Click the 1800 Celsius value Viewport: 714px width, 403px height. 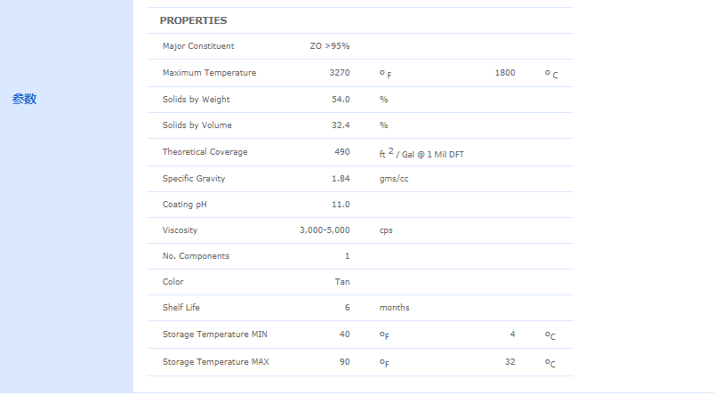coord(505,73)
